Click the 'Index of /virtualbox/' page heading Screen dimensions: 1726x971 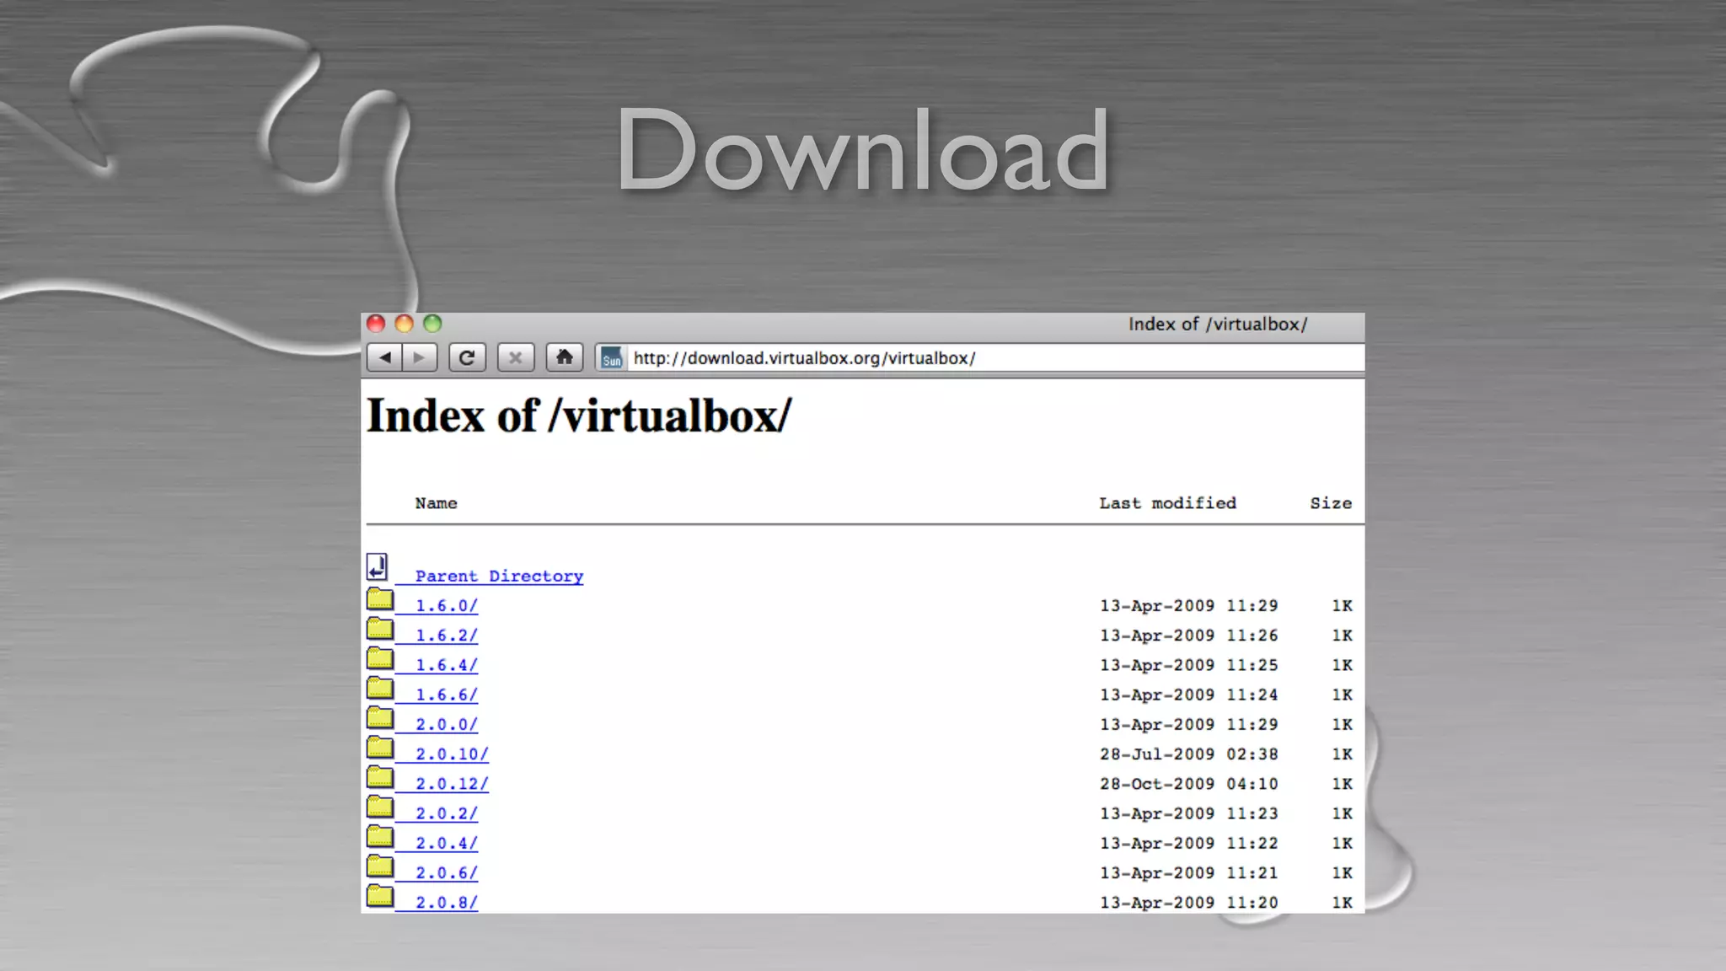click(x=580, y=416)
